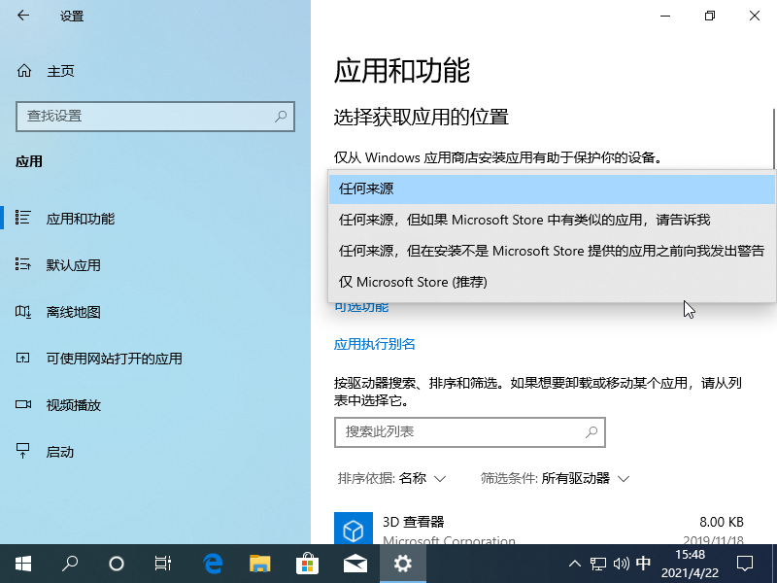Open Cortana circle on taskbar

(117, 564)
